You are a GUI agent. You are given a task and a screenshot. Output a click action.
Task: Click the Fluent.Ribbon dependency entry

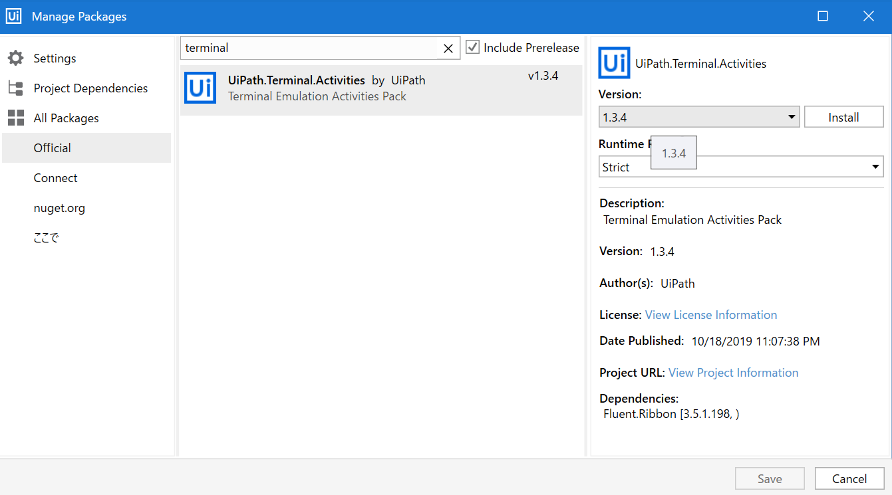coord(671,414)
